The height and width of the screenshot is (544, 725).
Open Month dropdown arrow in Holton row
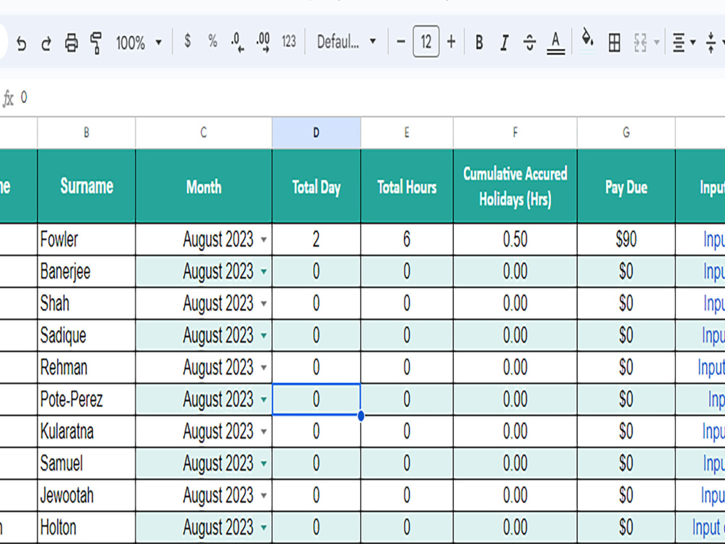pyautogui.click(x=264, y=527)
